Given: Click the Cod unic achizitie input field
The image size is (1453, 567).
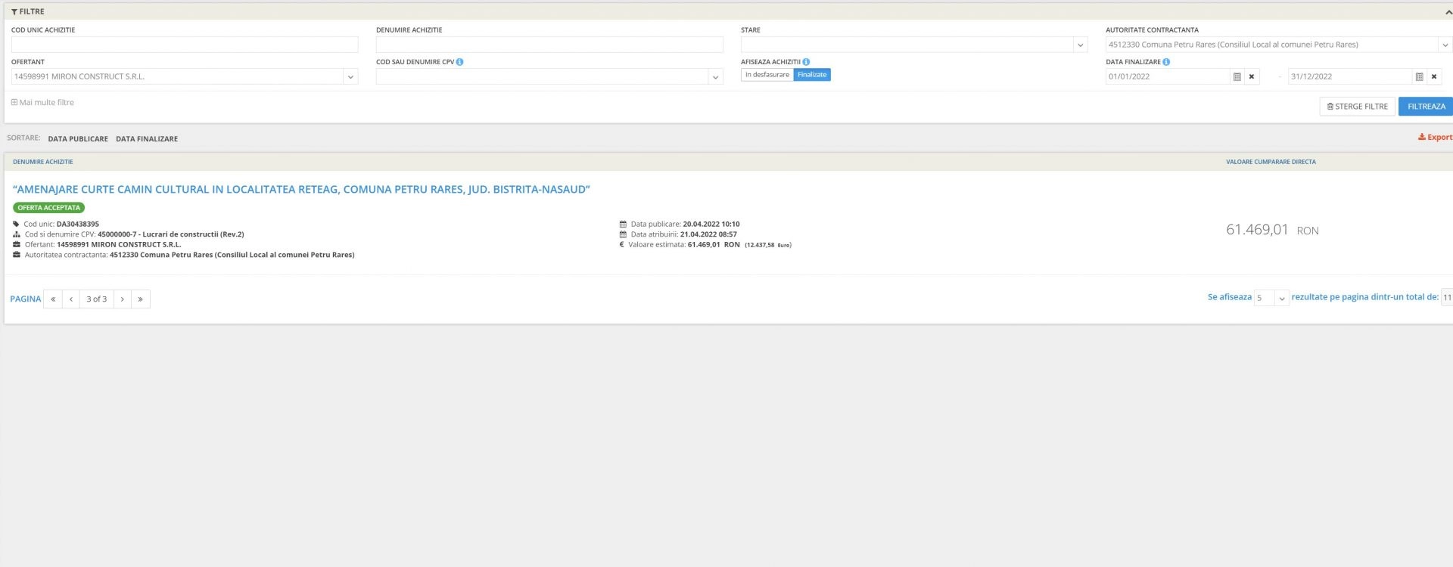Looking at the screenshot, I should coord(185,45).
